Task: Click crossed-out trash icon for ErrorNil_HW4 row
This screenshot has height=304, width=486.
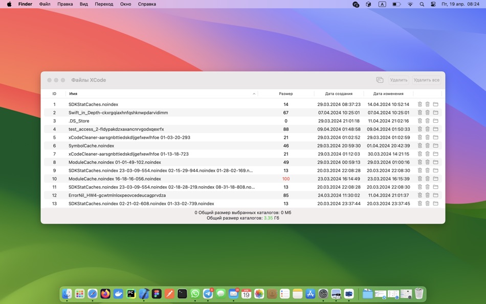Action: 419,196
